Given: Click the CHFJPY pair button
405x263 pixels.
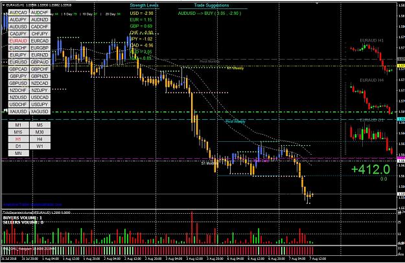Looking at the screenshot, I should pyautogui.click(x=40, y=34).
